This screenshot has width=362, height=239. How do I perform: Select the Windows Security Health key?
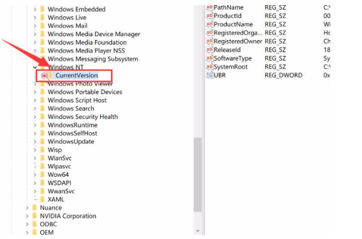[x=83, y=117]
